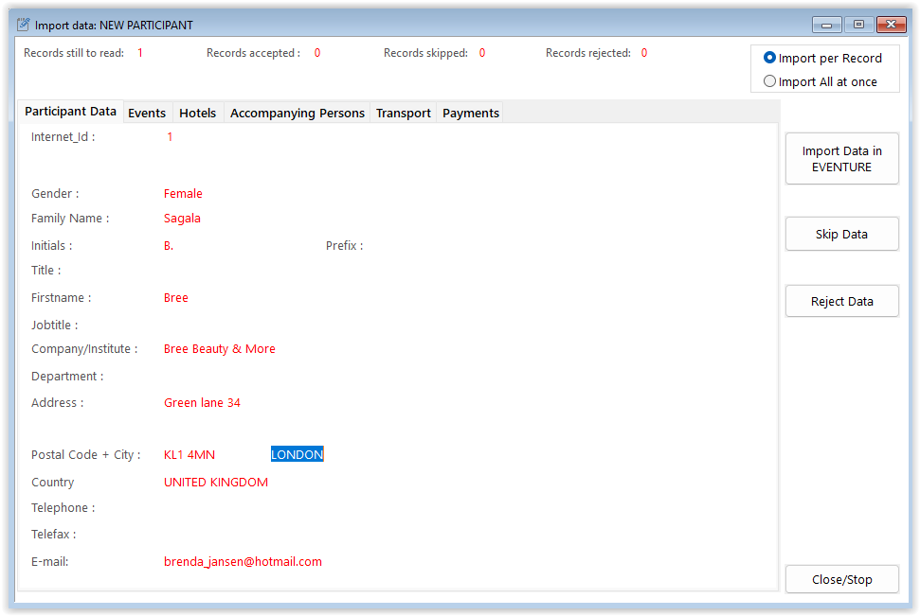This screenshot has height=616, width=920.
Task: Open the Hotels tab
Action: (198, 113)
